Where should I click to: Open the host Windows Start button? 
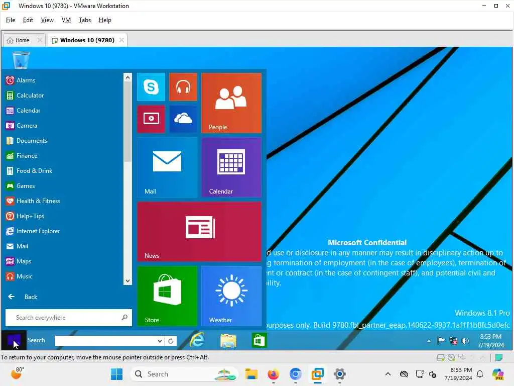116,374
